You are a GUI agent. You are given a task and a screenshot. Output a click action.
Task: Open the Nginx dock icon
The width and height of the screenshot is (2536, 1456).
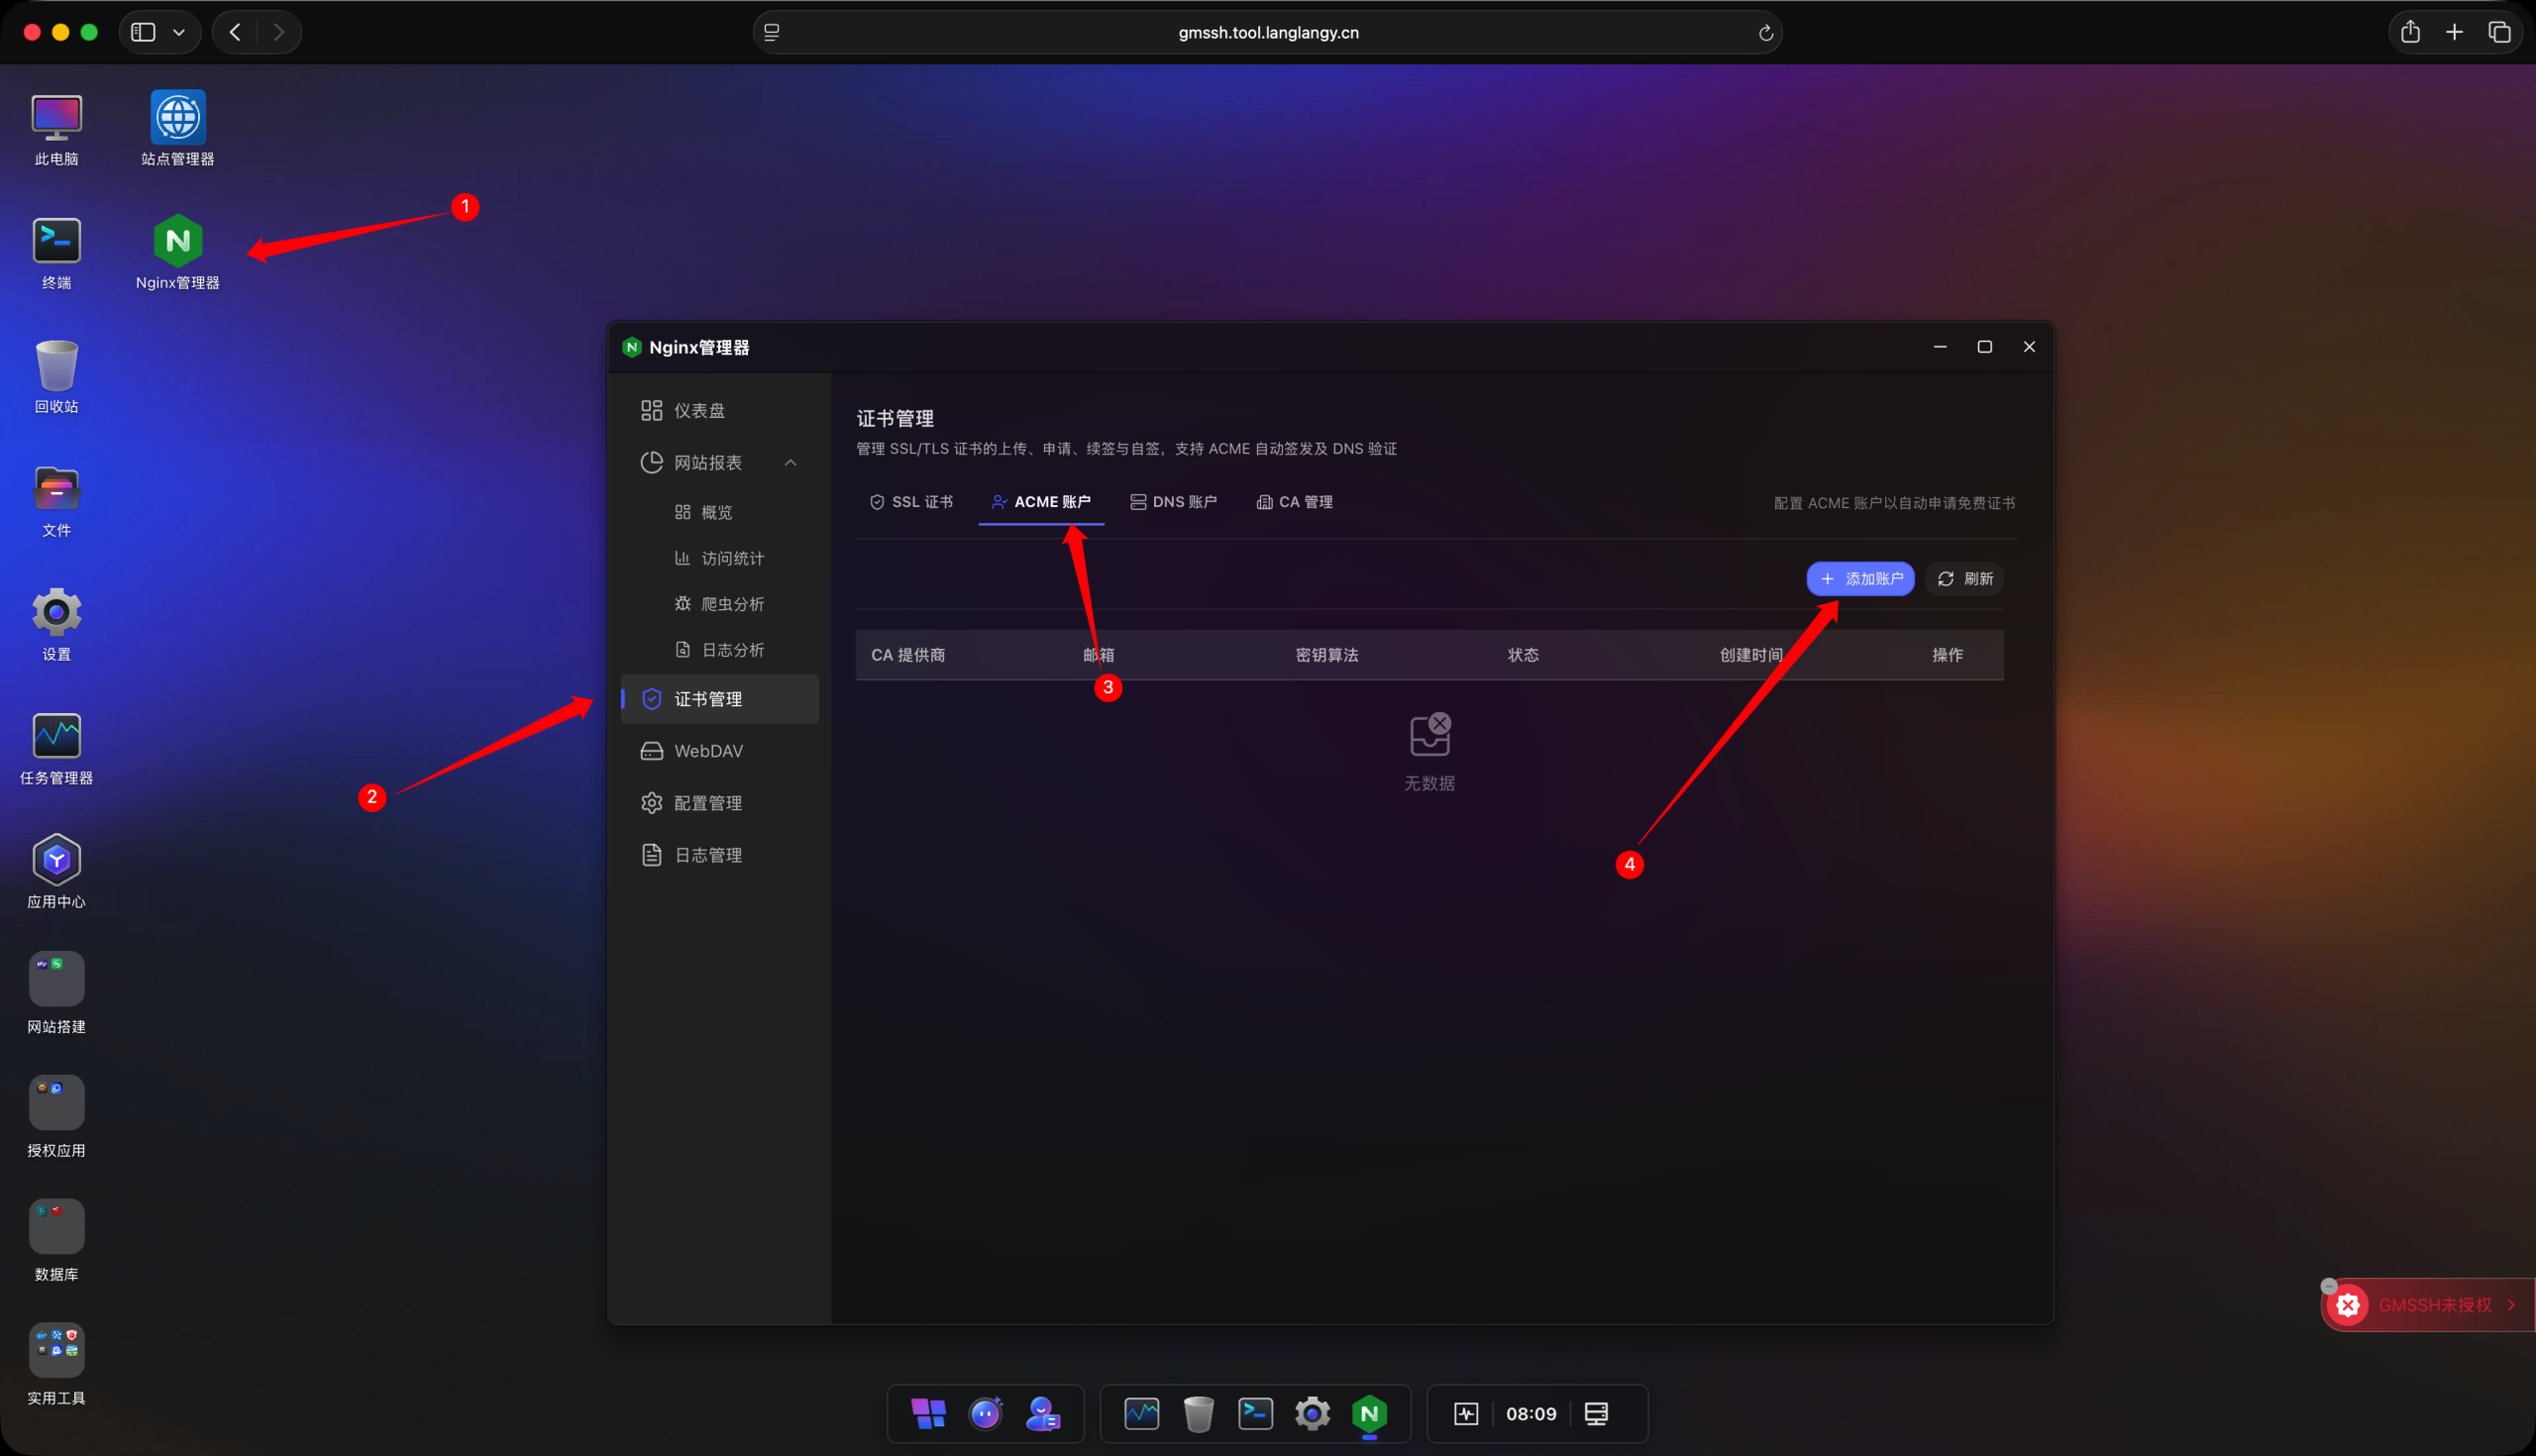click(1369, 1414)
